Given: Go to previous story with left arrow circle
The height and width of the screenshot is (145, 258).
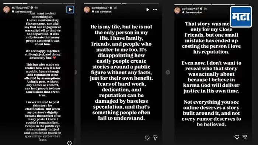Looking at the screenshot, I should (76, 72).
